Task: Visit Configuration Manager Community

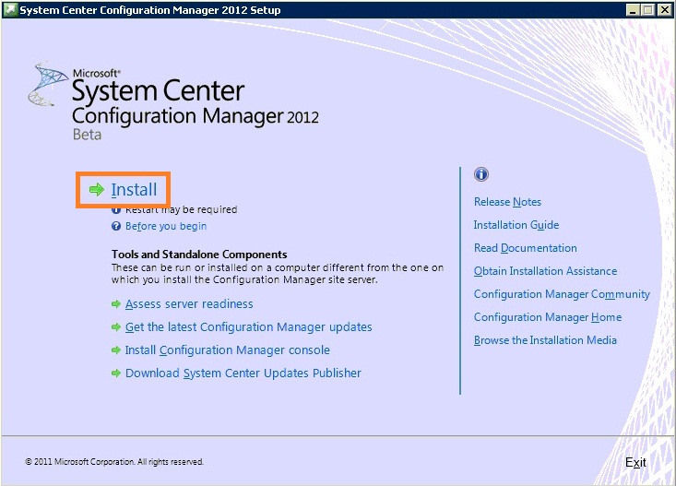Action: tap(562, 294)
